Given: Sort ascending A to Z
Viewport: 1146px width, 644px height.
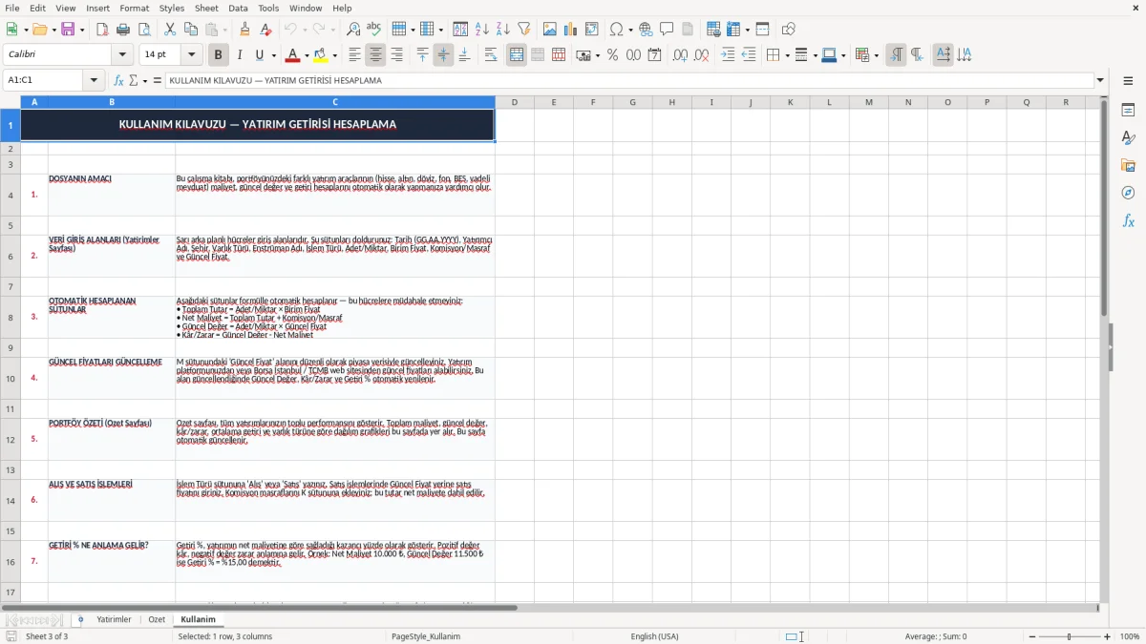Looking at the screenshot, I should point(481,30).
